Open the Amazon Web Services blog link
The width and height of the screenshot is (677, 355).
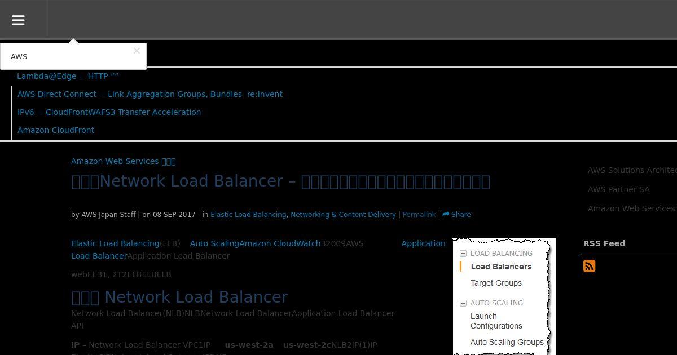coord(123,161)
